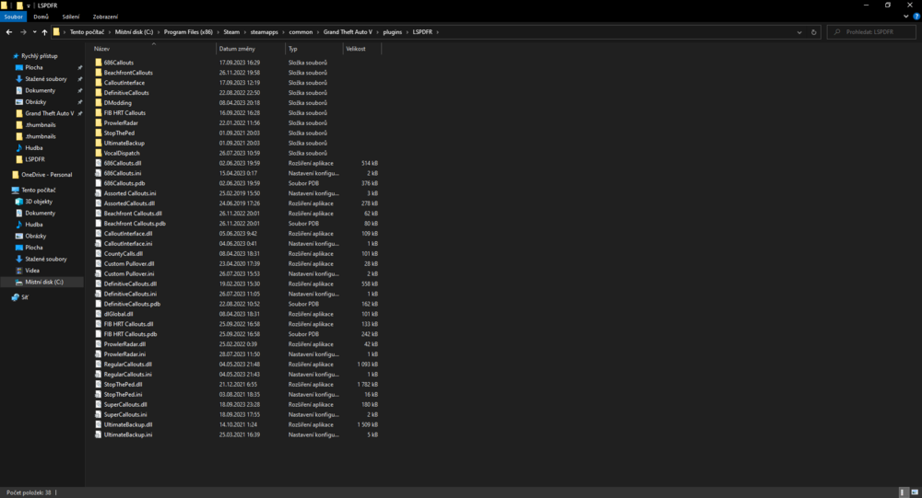This screenshot has height=498, width=922.
Task: Select the UltimateBackup.ini file
Action: coord(128,434)
